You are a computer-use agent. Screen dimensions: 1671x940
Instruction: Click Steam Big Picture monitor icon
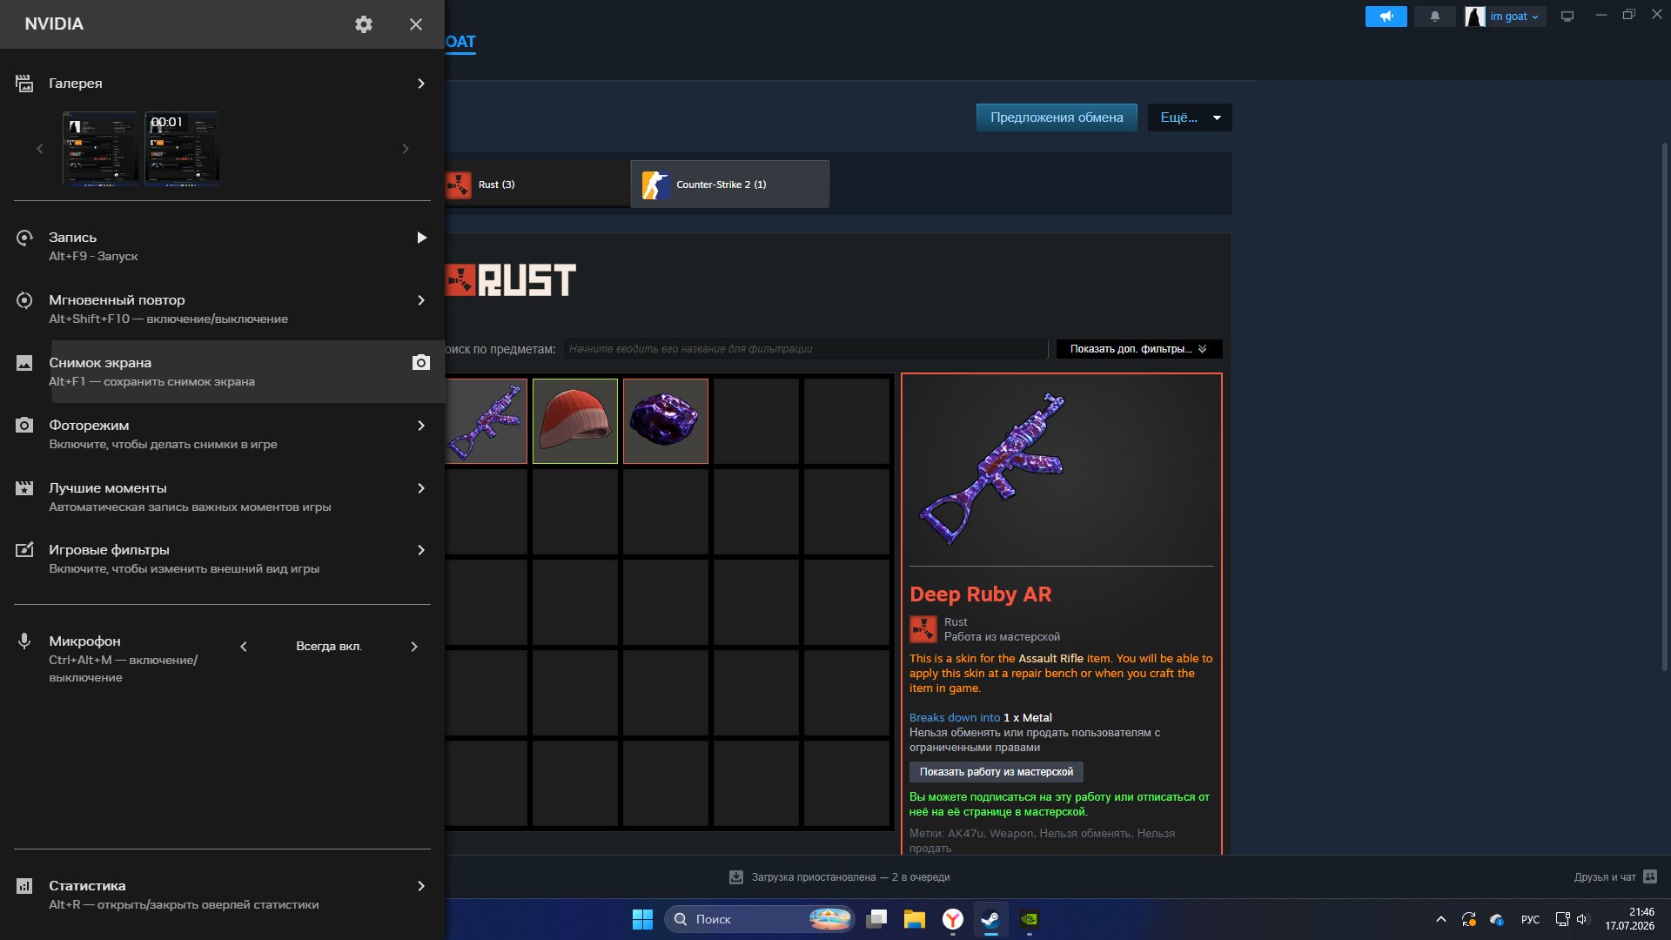(1567, 17)
